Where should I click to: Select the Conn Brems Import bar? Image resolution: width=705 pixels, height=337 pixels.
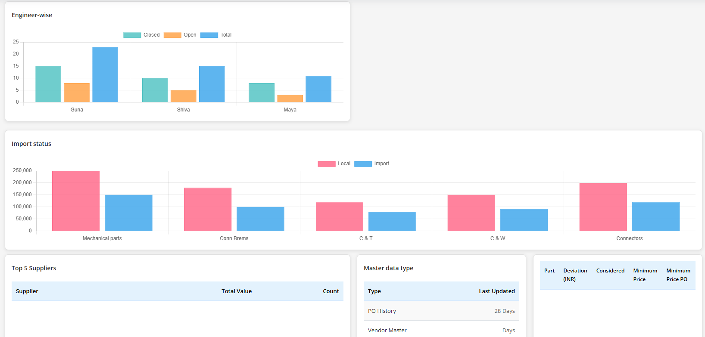tap(260, 219)
